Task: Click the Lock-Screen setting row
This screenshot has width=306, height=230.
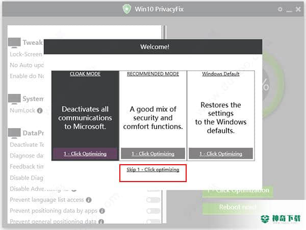Action: tap(26, 55)
